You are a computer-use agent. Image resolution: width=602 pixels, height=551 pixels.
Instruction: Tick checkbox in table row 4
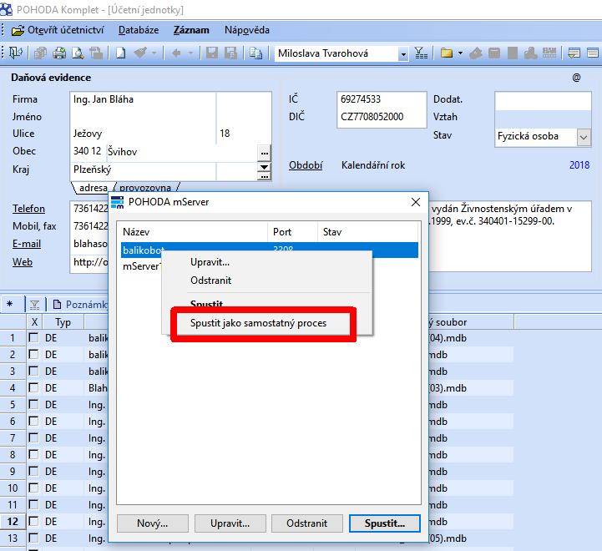33,387
